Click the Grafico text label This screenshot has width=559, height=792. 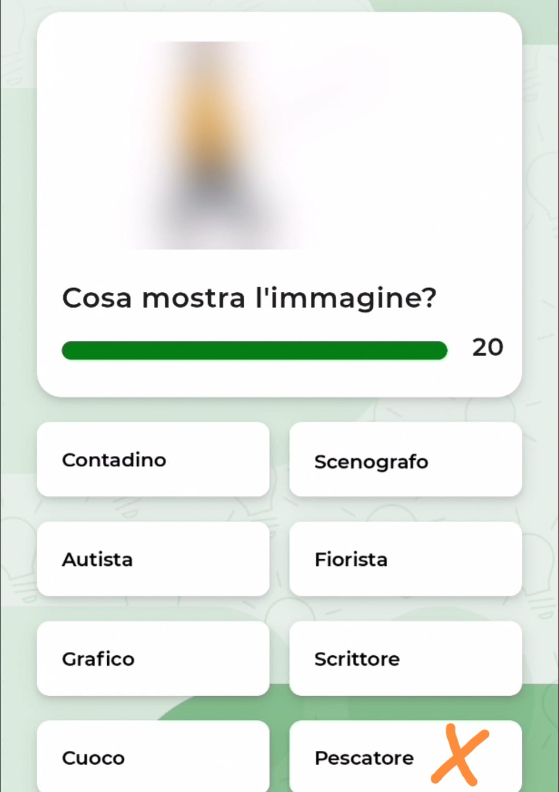[x=98, y=659]
